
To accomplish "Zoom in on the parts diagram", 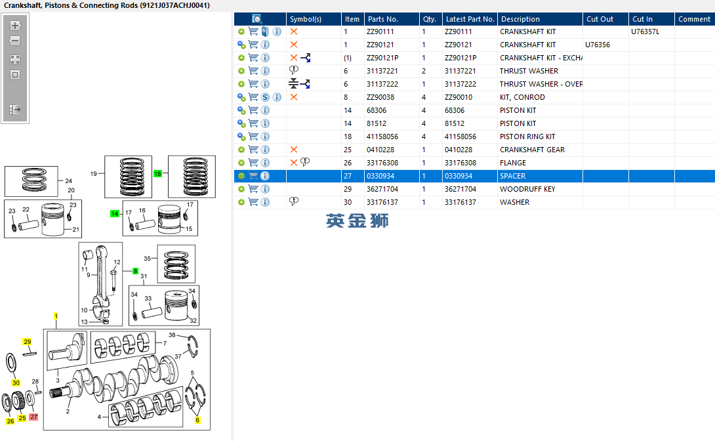I will point(15,26).
